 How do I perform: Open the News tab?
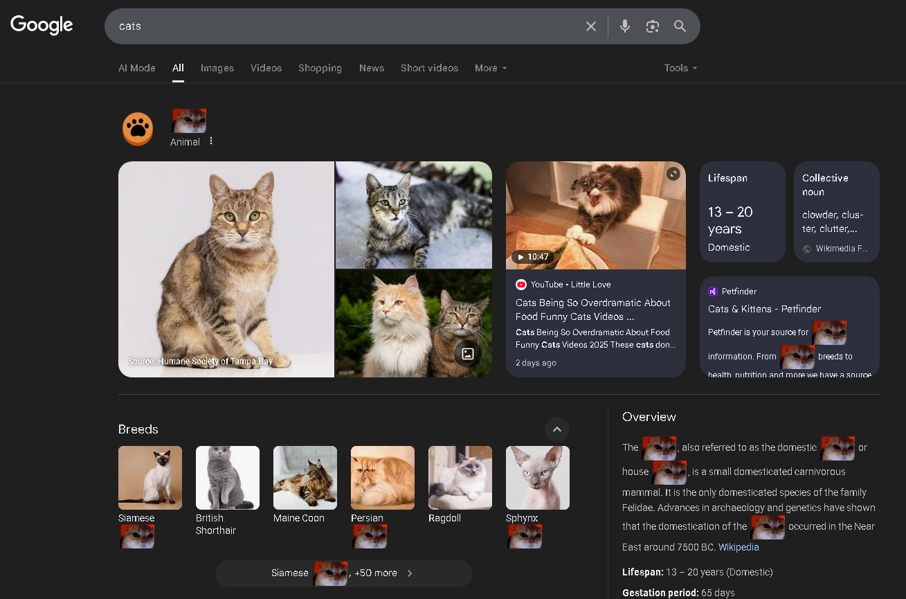[372, 68]
